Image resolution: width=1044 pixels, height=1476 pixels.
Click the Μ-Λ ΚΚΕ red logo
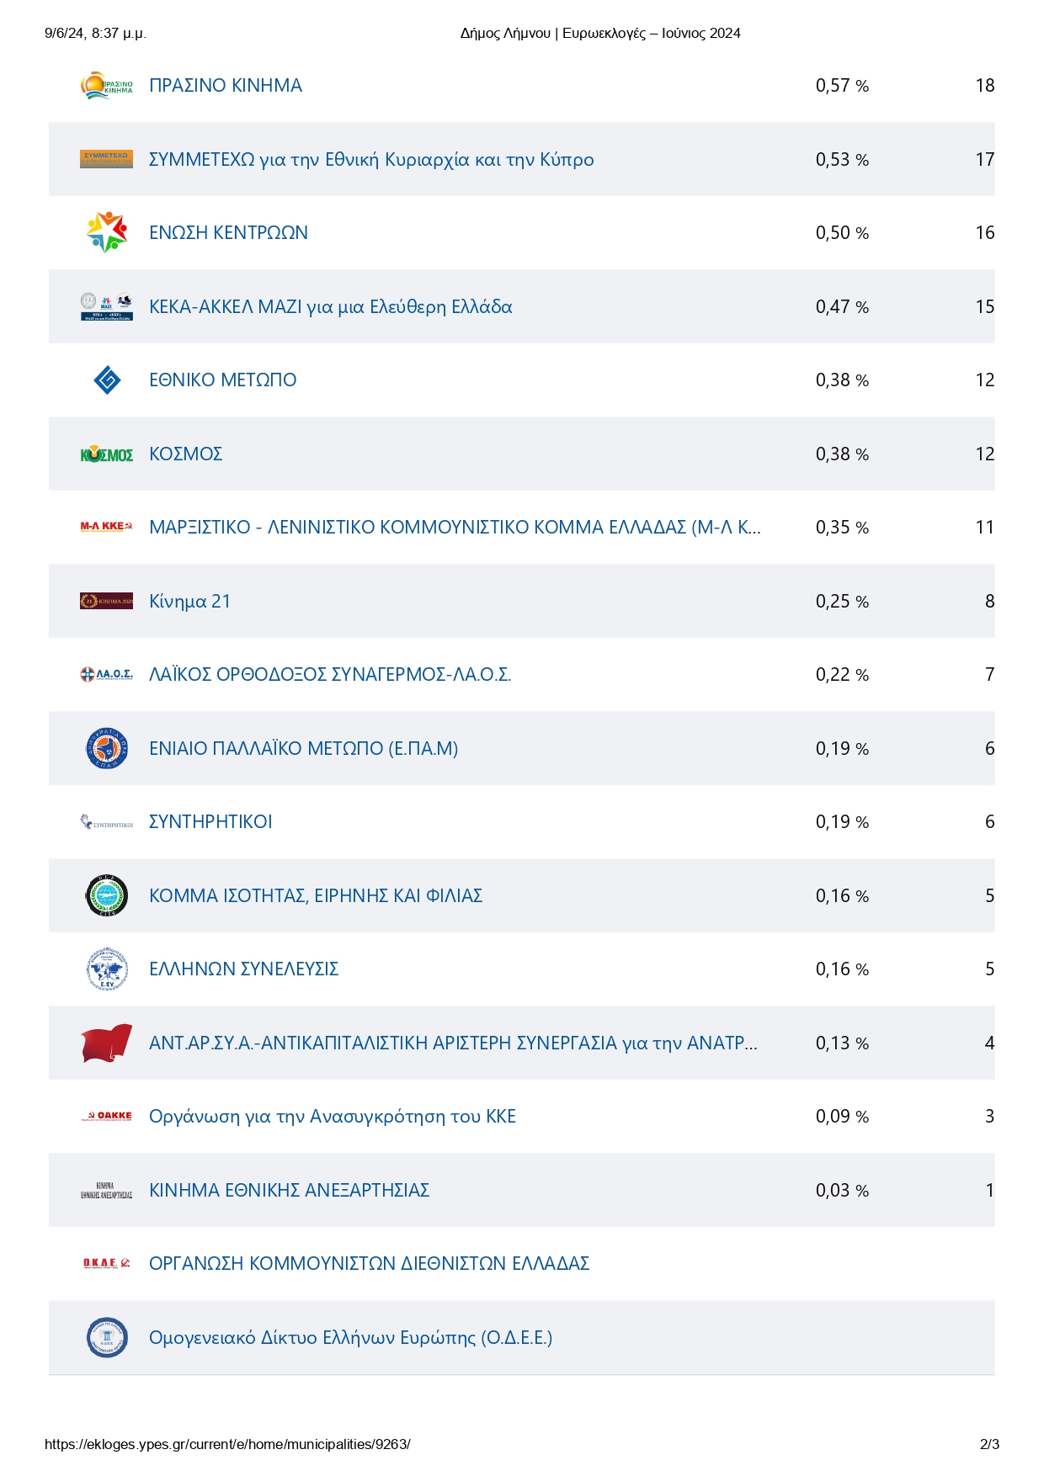(x=106, y=527)
